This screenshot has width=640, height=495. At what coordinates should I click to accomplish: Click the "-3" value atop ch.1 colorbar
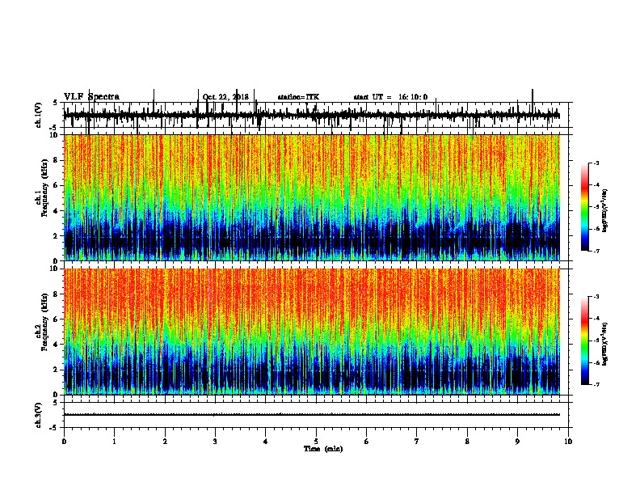(x=596, y=163)
